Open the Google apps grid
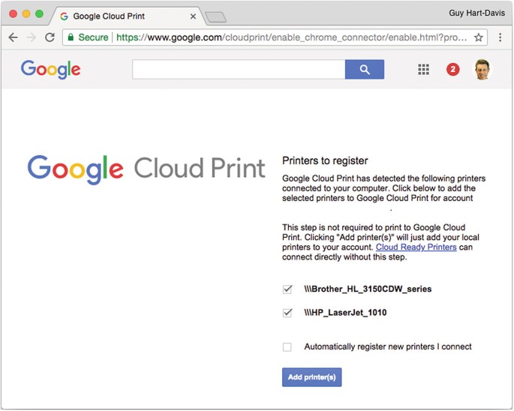 coord(423,70)
